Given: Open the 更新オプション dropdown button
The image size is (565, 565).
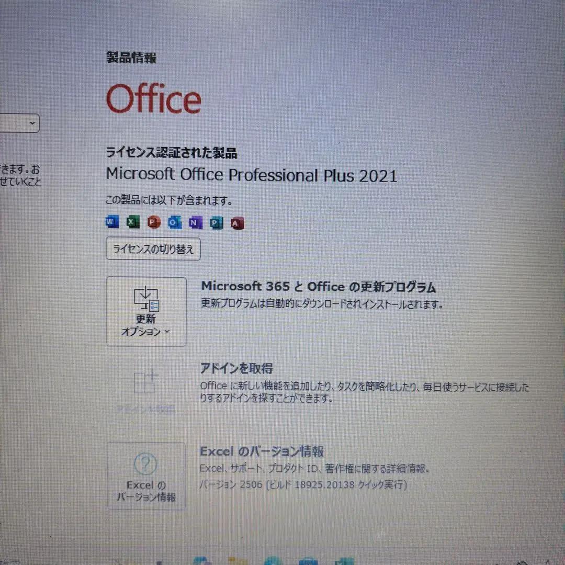Looking at the screenshot, I should point(146,312).
